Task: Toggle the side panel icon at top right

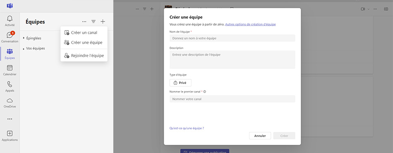Action: tap(386, 9)
